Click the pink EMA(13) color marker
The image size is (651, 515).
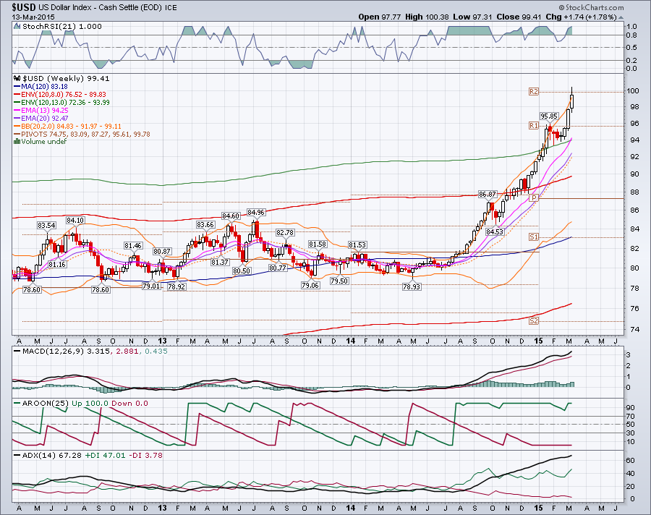coord(16,110)
